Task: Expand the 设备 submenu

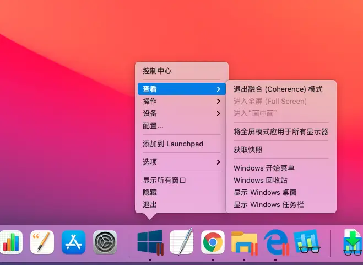Action: 182,114
